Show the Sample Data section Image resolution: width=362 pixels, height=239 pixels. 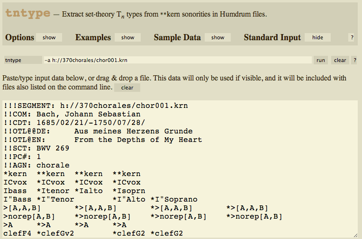(x=217, y=37)
